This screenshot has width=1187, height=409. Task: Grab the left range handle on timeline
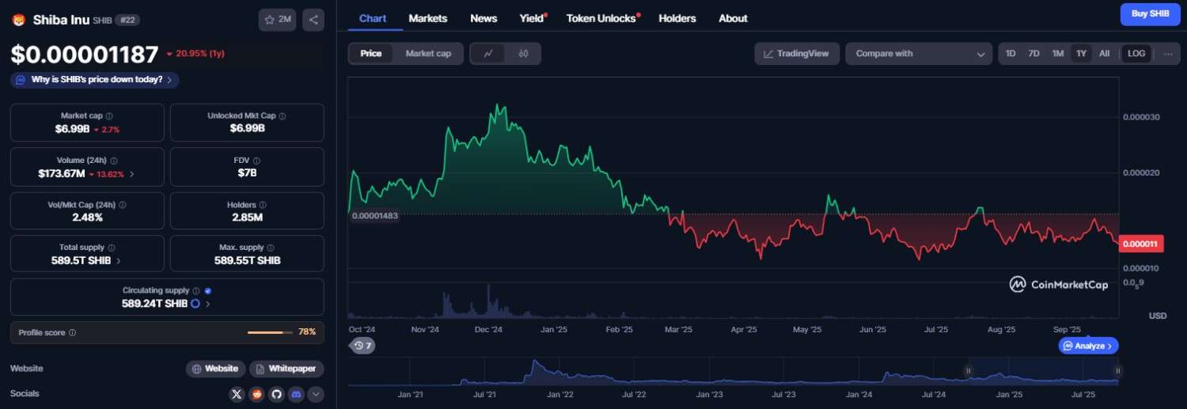(967, 370)
